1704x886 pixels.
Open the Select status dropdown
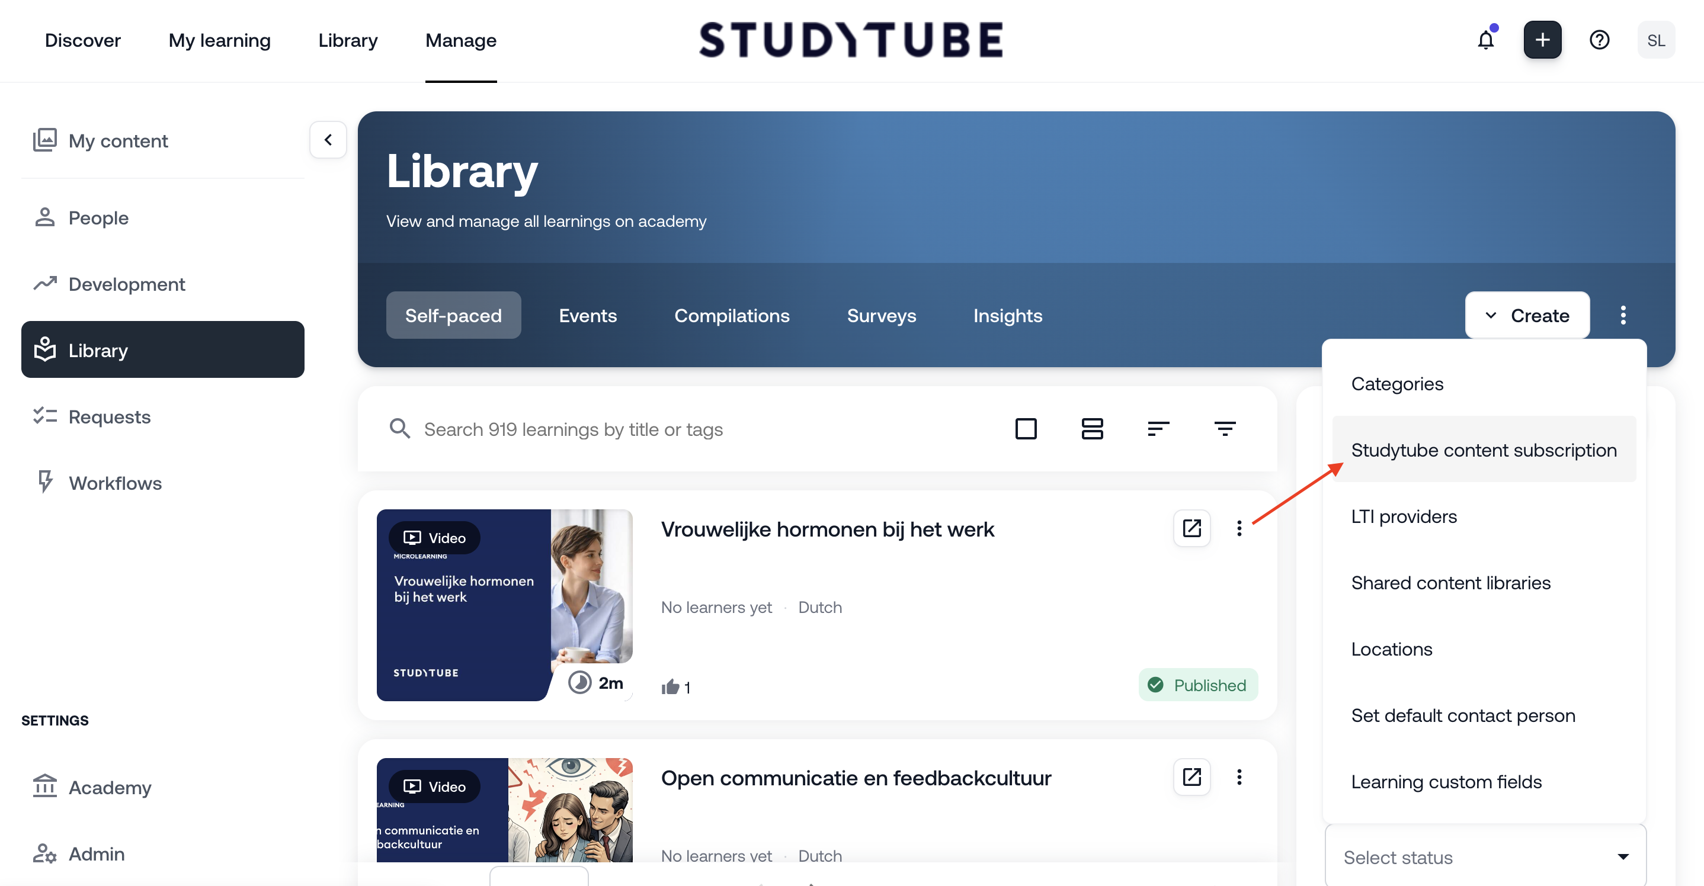pyautogui.click(x=1485, y=857)
